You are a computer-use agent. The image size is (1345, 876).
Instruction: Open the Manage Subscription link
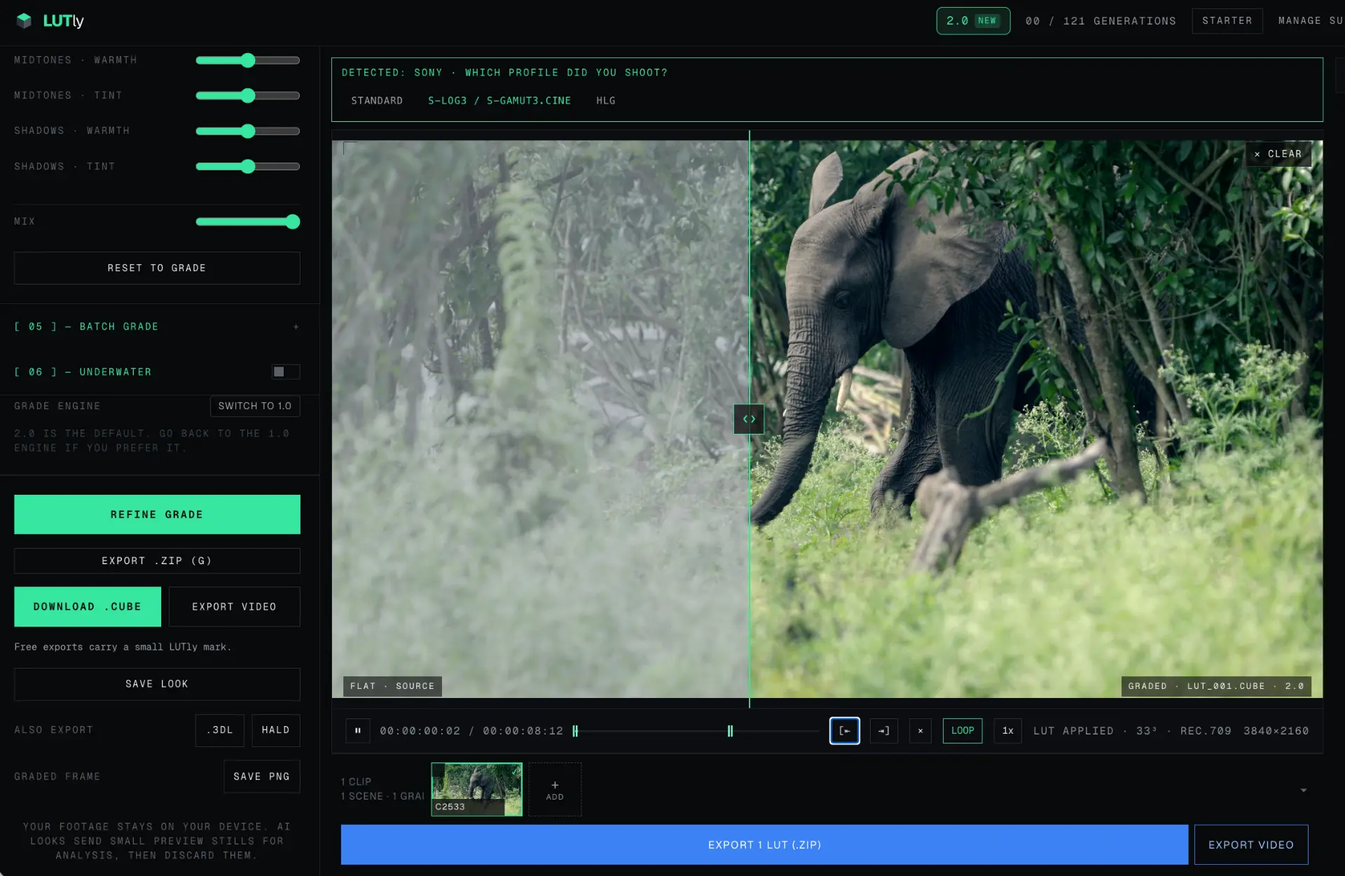(x=1311, y=21)
